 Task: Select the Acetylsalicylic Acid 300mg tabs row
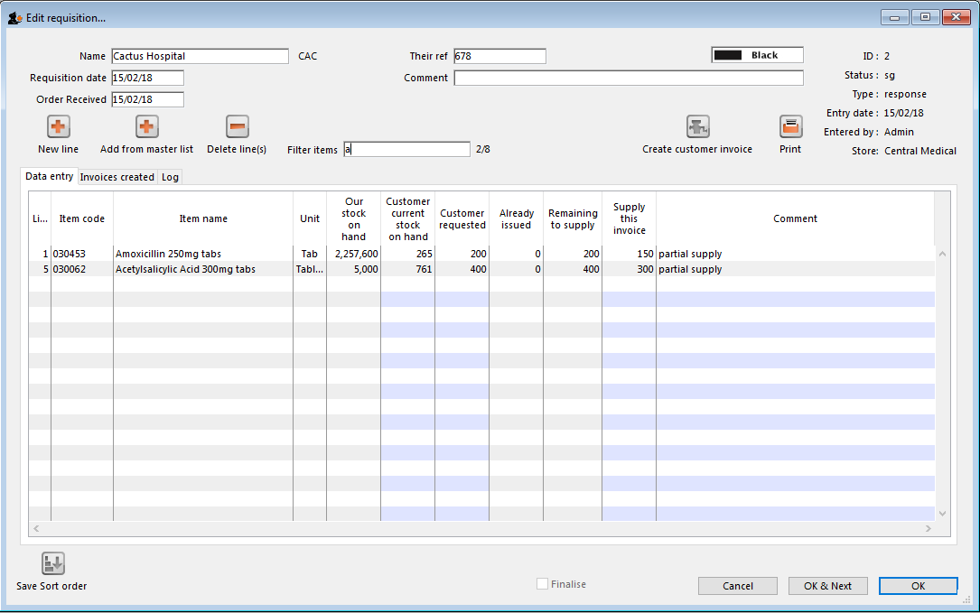[482, 269]
